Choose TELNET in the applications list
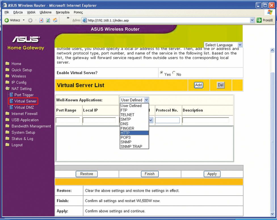277x220 pixels. (134, 115)
